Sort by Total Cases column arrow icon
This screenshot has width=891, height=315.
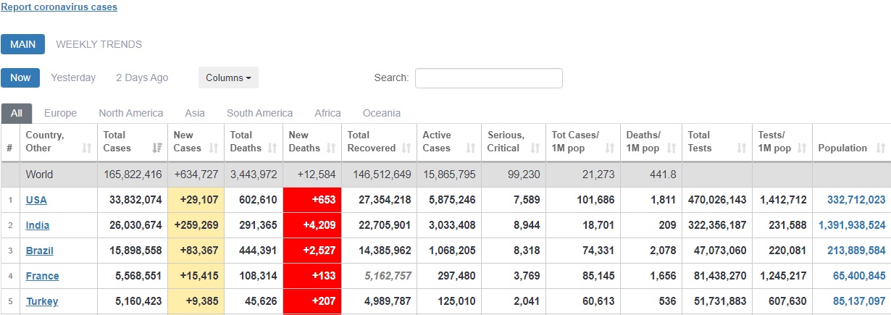pos(157,148)
